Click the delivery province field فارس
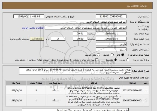Image resolution: width=157 pixels, height=111 pixels. [111, 44]
